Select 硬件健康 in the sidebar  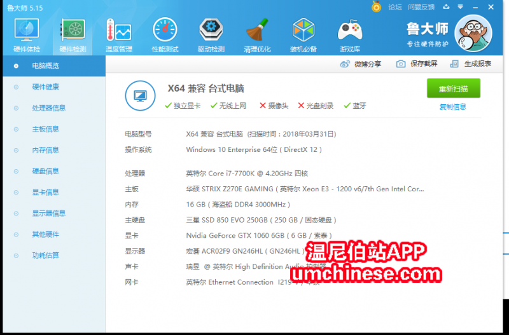[45, 87]
